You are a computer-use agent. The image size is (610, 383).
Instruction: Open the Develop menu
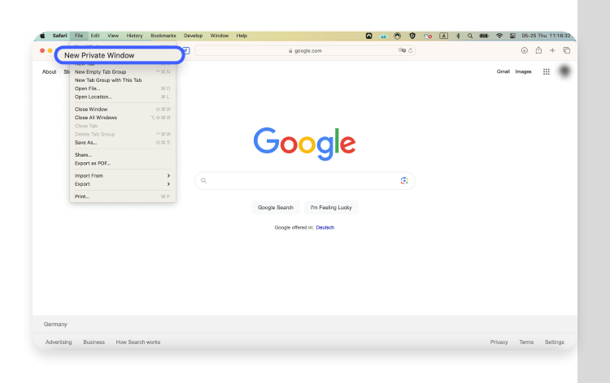194,36
